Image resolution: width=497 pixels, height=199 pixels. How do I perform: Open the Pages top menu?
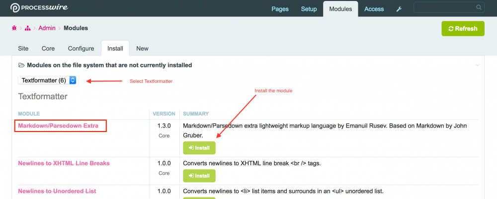[280, 9]
